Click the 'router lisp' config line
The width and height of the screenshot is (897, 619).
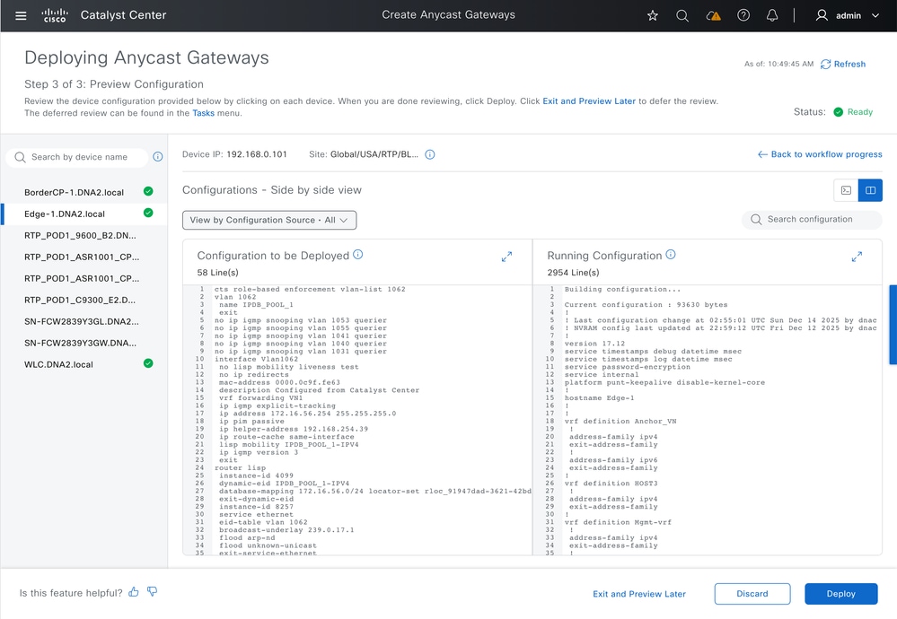[x=240, y=467]
